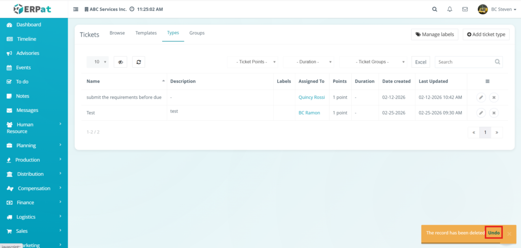Edit the Test ticket type row
This screenshot has width=521, height=248.
pos(481,113)
